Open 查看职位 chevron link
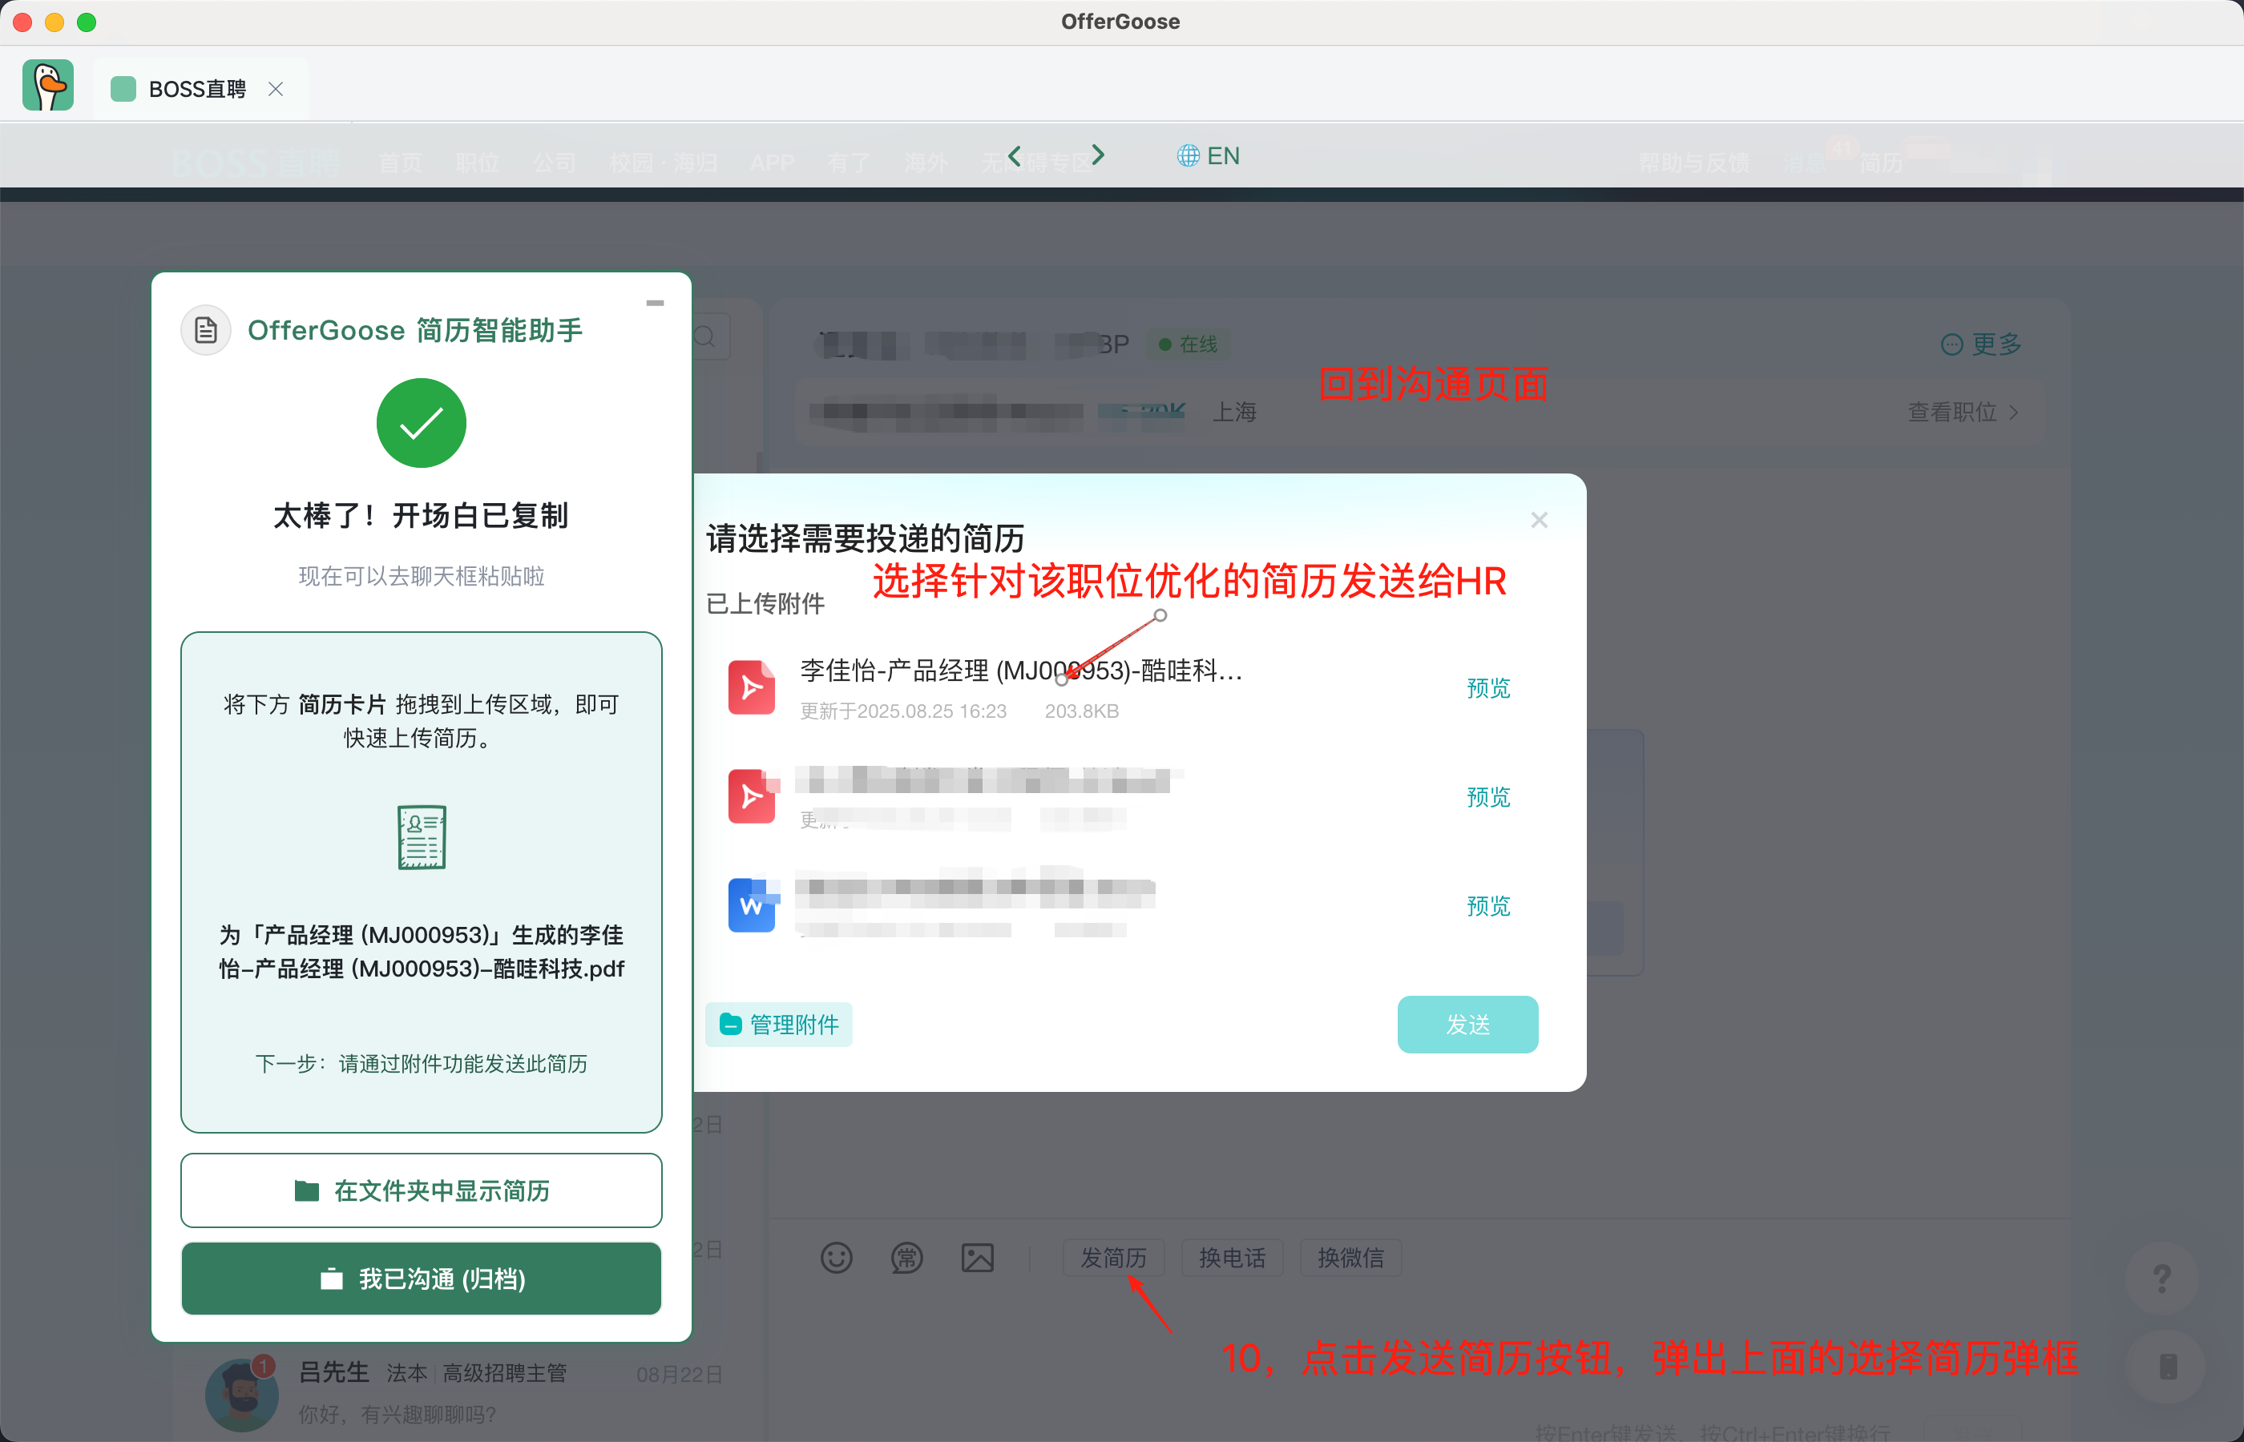Image resolution: width=2244 pixels, height=1442 pixels. (1963, 412)
